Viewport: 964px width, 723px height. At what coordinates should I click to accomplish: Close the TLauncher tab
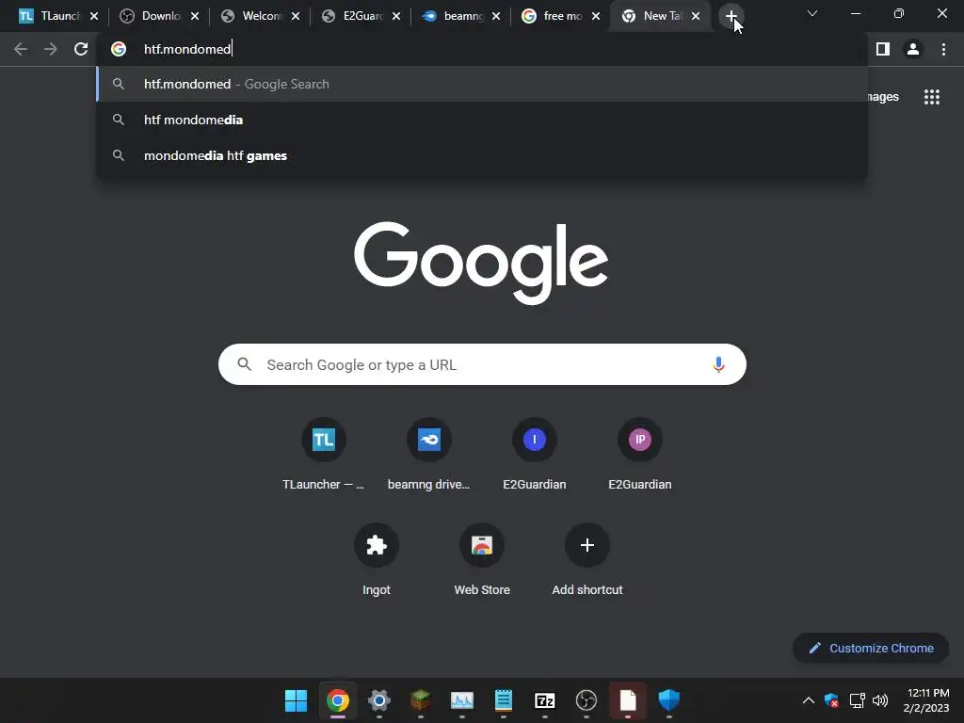pyautogui.click(x=94, y=16)
